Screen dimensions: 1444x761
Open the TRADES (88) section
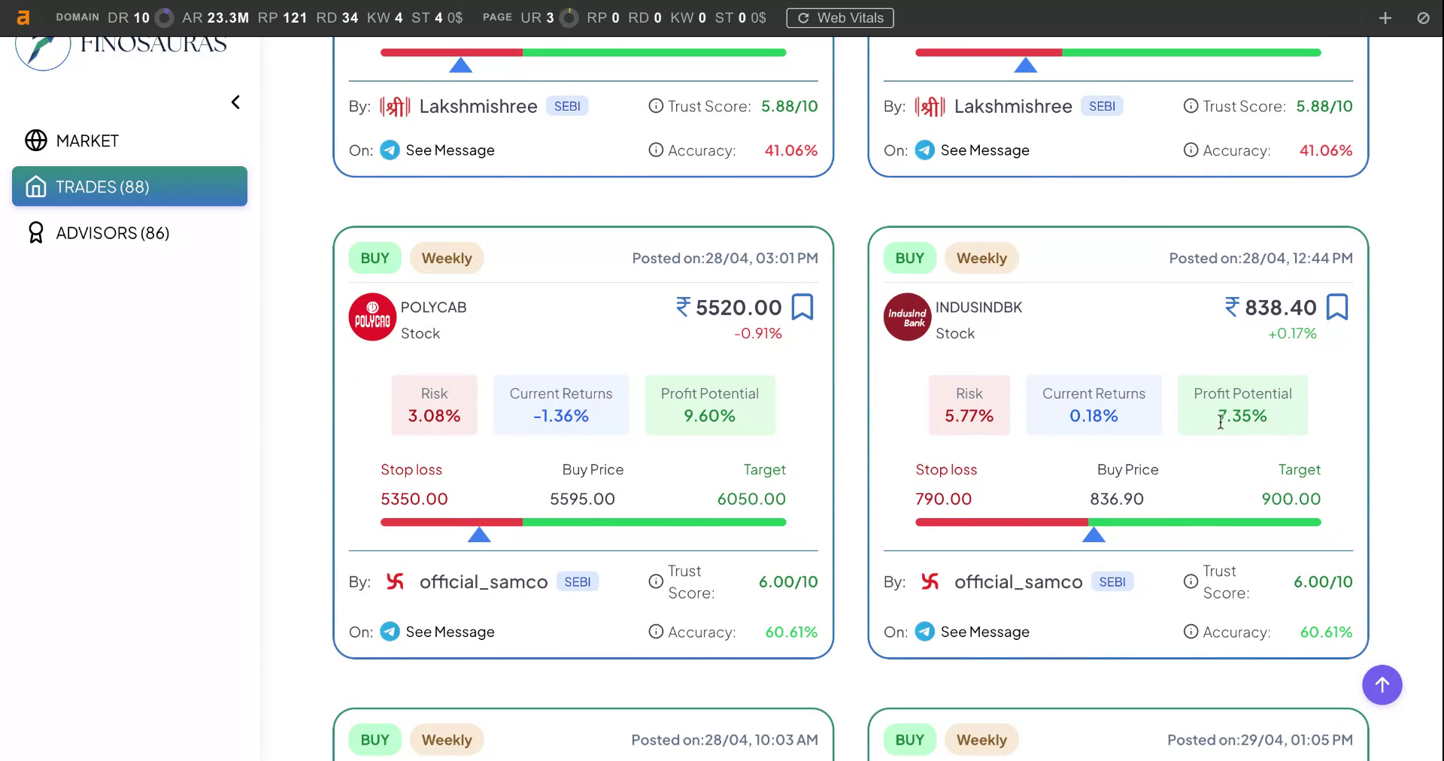pos(129,186)
